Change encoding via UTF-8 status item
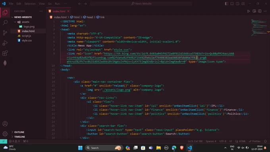This screenshot has height=152, width=270. pyautogui.click(x=223, y=141)
